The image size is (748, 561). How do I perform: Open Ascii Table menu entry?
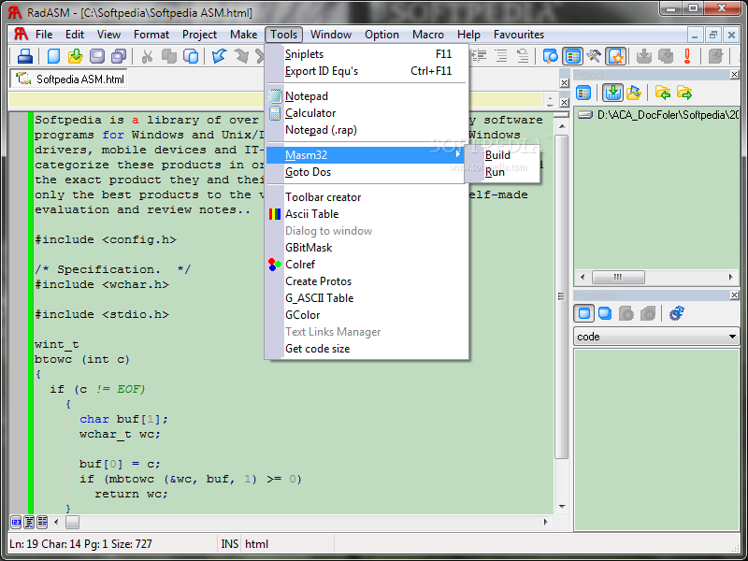click(367, 214)
